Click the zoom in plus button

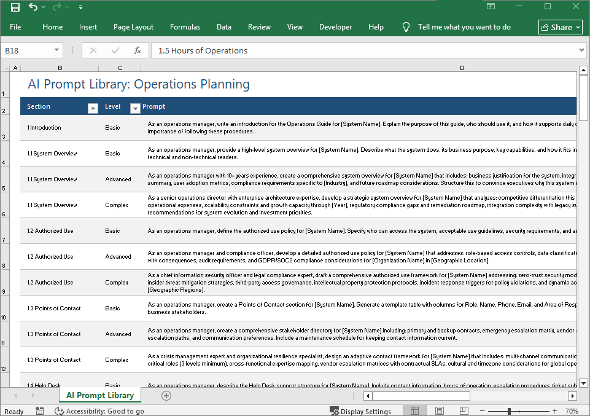pos(554,411)
